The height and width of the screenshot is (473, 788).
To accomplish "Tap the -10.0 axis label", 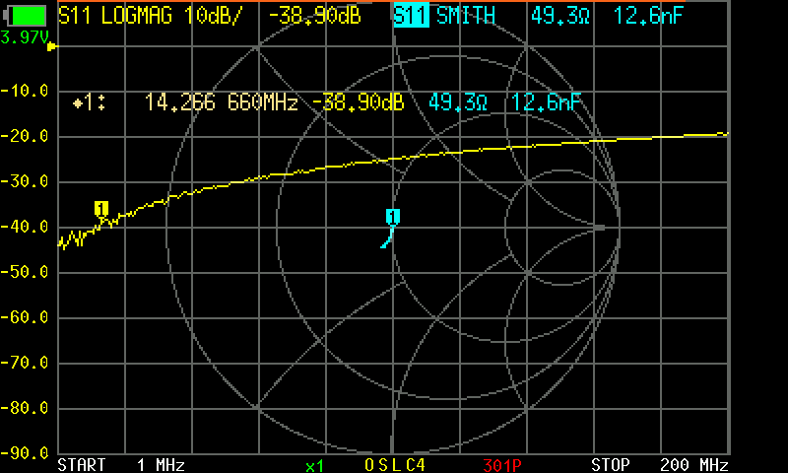I will (25, 91).
